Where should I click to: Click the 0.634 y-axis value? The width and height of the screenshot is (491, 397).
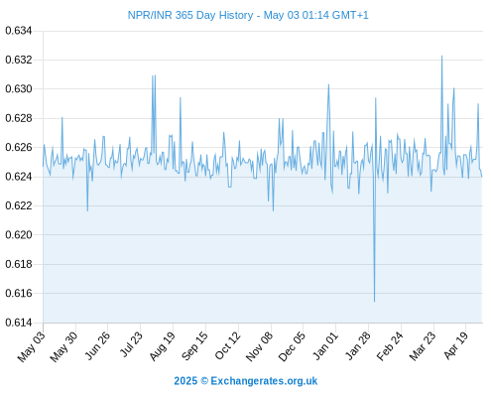point(19,31)
